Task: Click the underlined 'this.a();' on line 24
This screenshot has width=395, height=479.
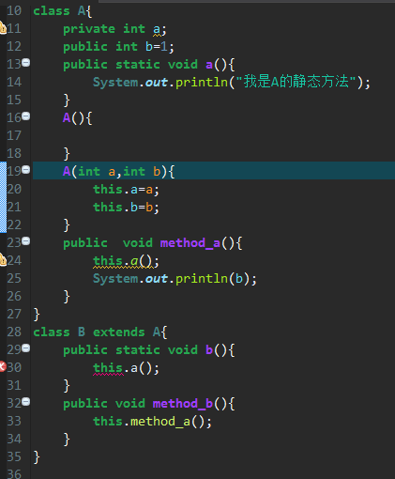Action: [x=126, y=261]
